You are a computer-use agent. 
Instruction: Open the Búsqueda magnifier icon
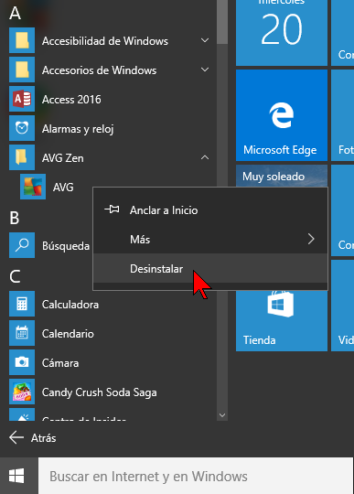click(22, 245)
